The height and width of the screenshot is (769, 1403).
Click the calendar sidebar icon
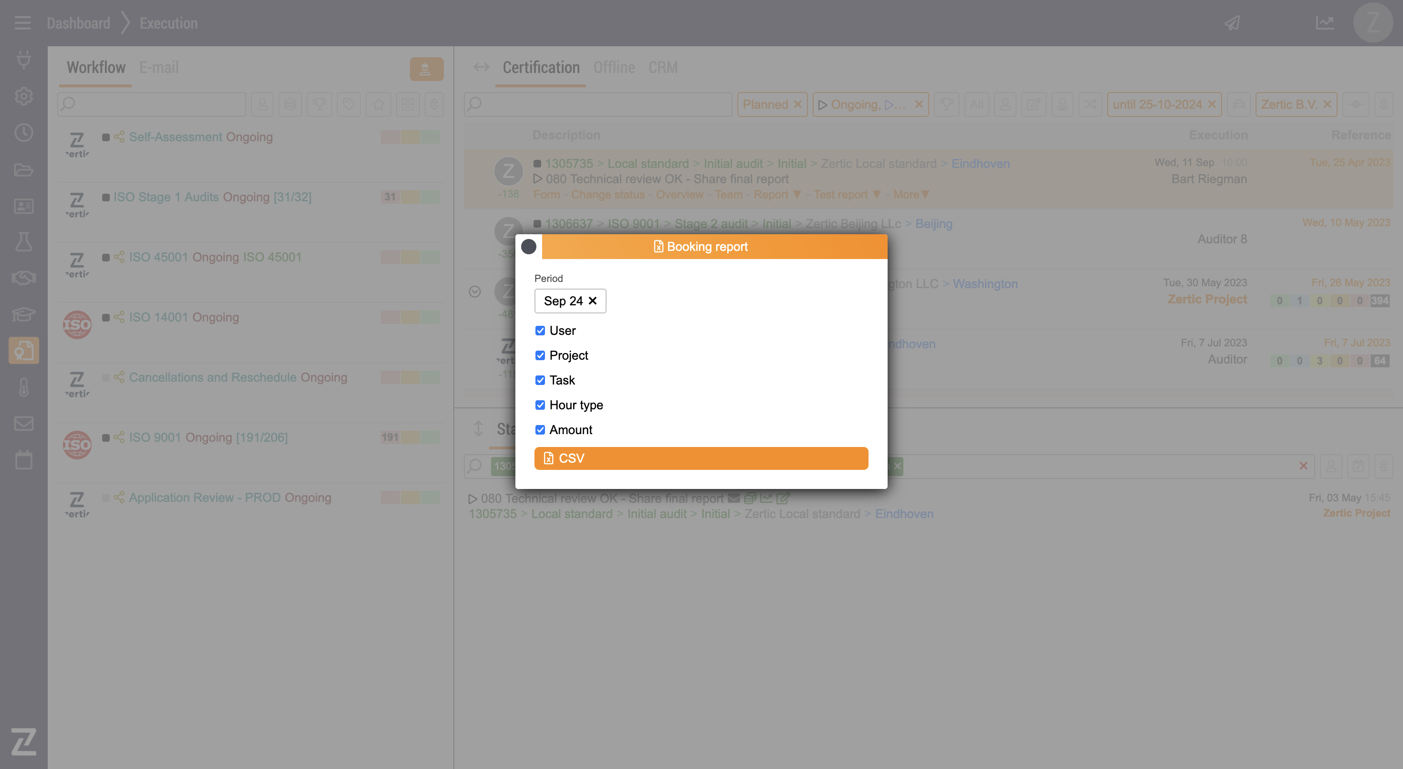tap(23, 460)
